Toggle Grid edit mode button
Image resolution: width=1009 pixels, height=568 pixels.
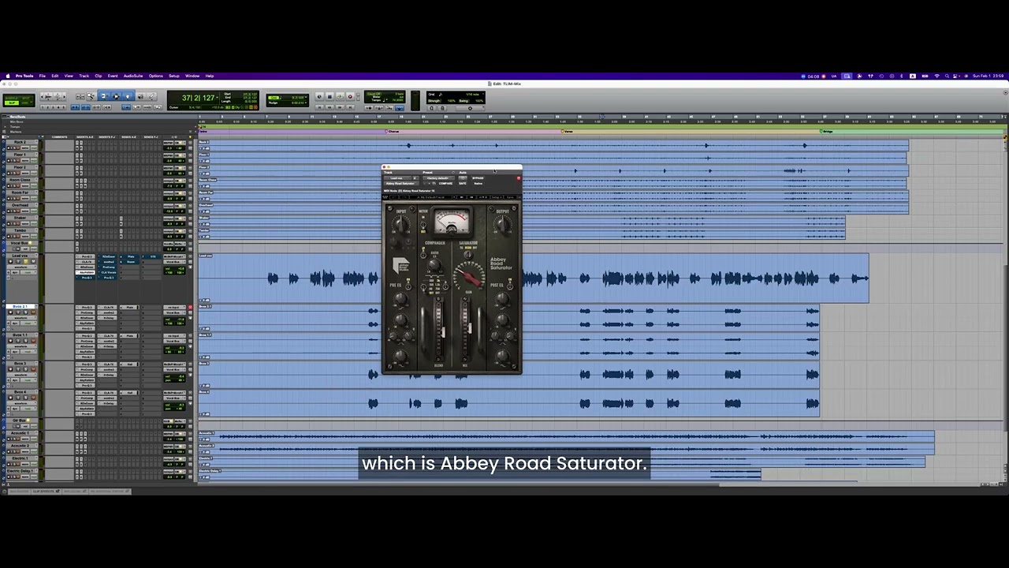25,103
